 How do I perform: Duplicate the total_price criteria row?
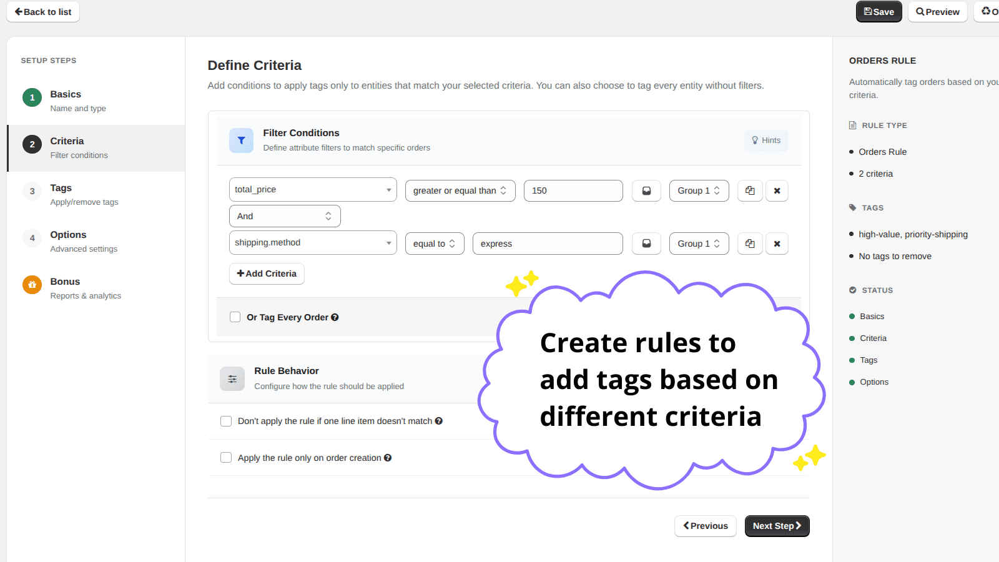pos(749,190)
